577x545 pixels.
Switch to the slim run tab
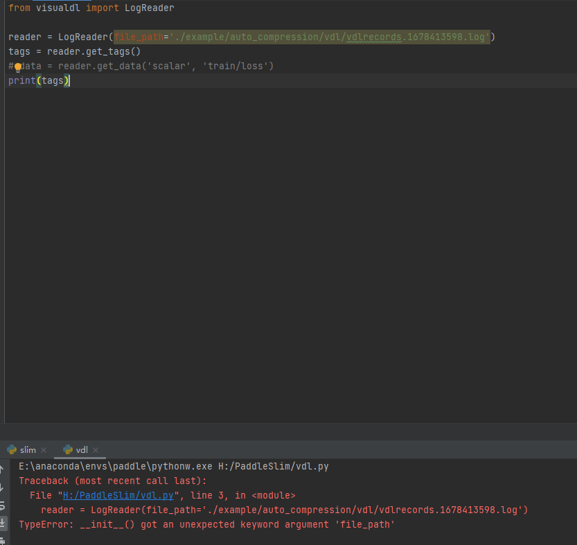pyautogui.click(x=26, y=449)
